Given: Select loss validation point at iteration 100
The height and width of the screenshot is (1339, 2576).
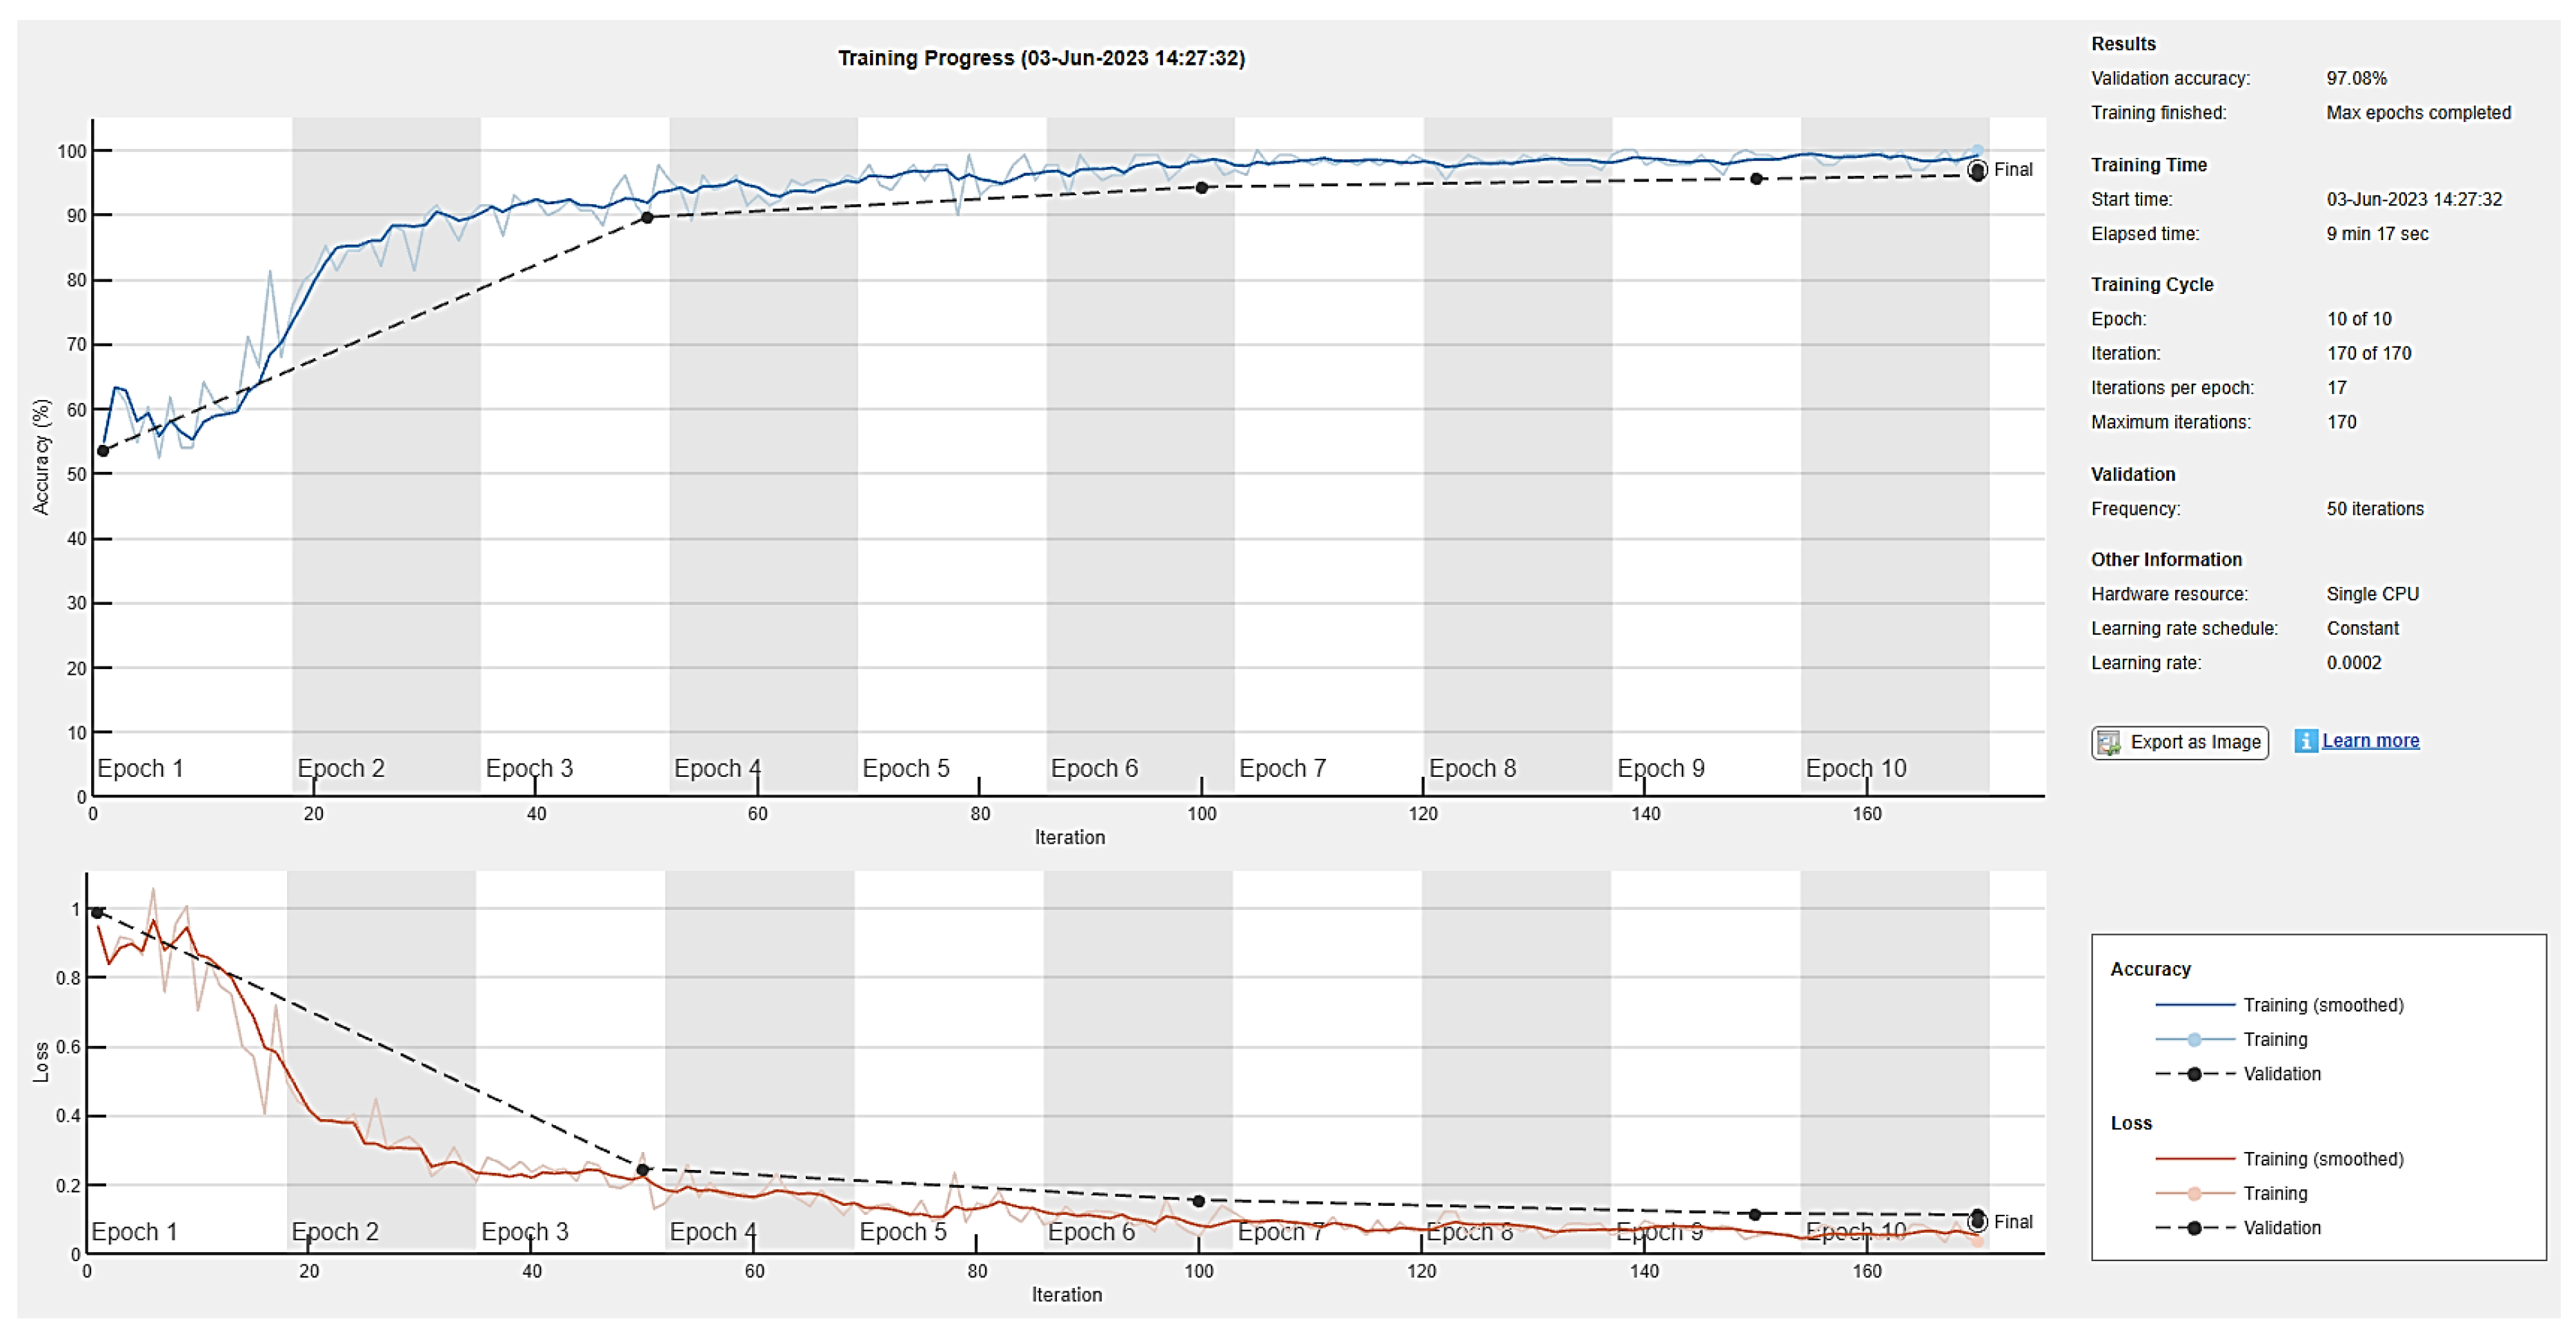Looking at the screenshot, I should coord(1198,1201).
